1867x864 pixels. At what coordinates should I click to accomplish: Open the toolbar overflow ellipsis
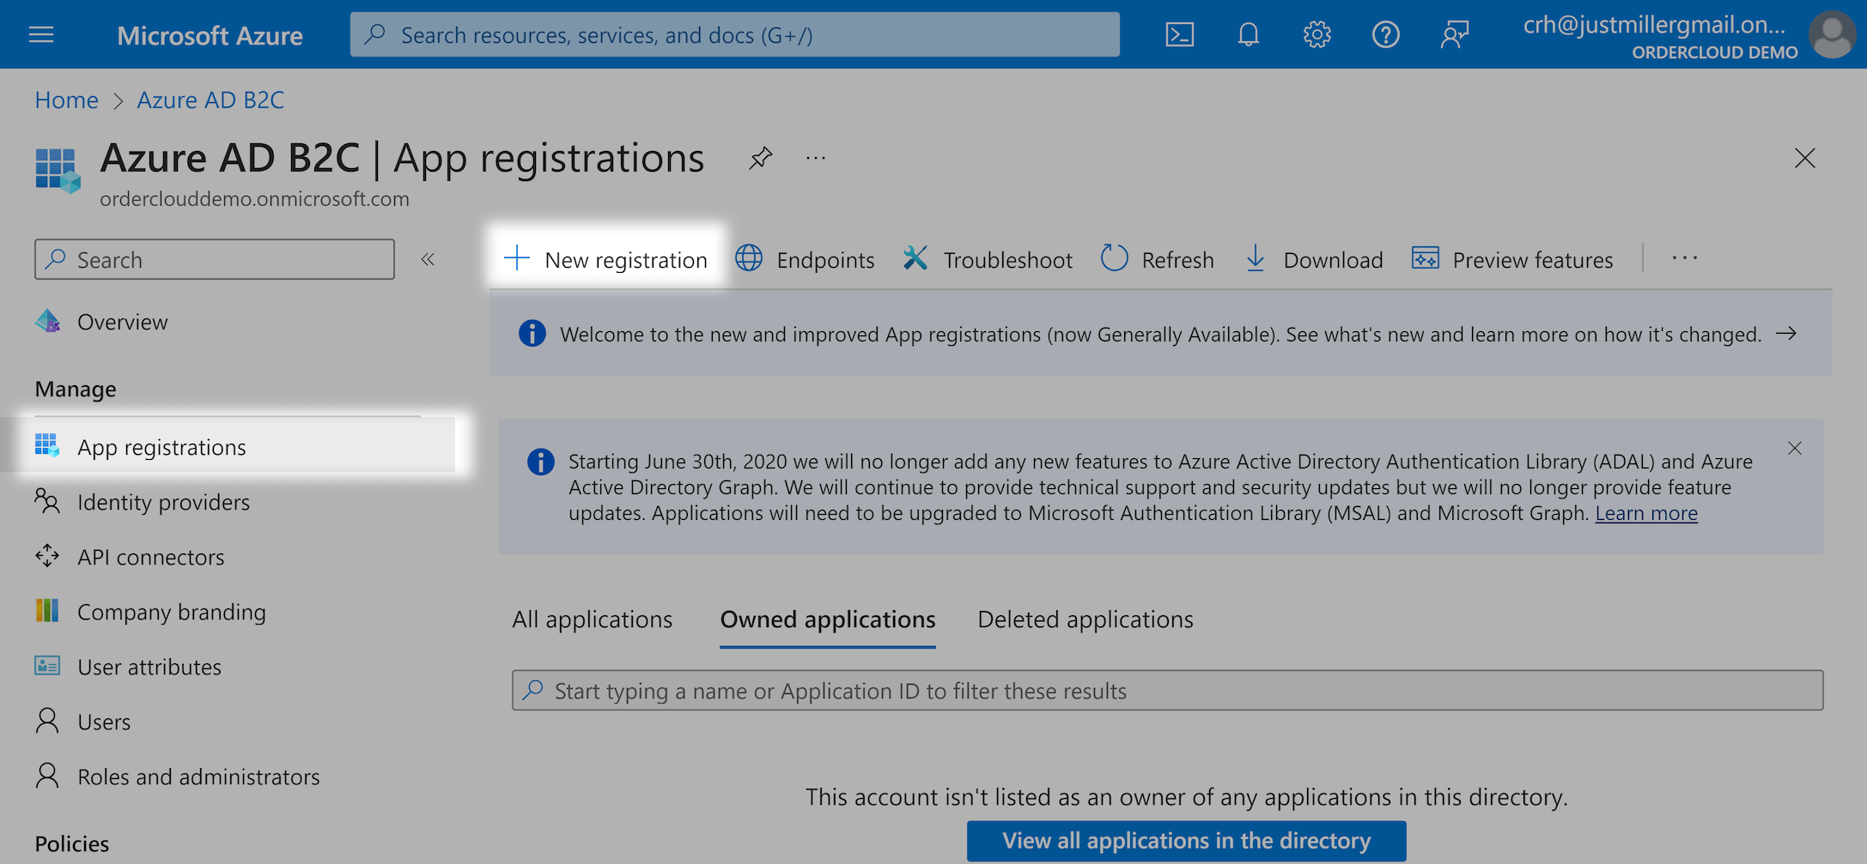pos(1684,258)
